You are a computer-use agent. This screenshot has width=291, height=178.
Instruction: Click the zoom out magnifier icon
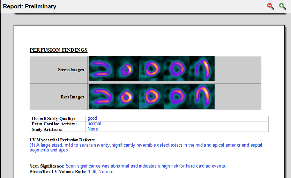270,6
